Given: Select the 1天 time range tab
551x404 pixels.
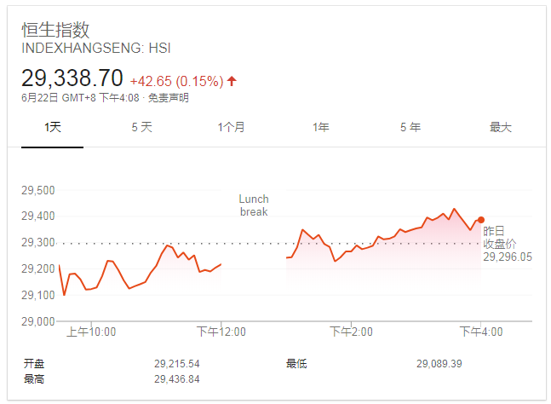Looking at the screenshot, I should 53,127.
